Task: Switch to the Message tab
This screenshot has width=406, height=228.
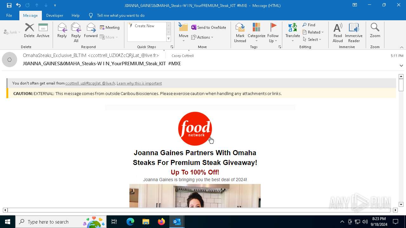Action: pyautogui.click(x=30, y=16)
